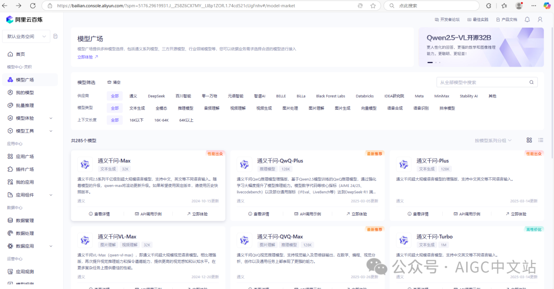Viewport: 554px width, 289px height.
Task: Click 清空 to clear filters
Action: coord(114,82)
